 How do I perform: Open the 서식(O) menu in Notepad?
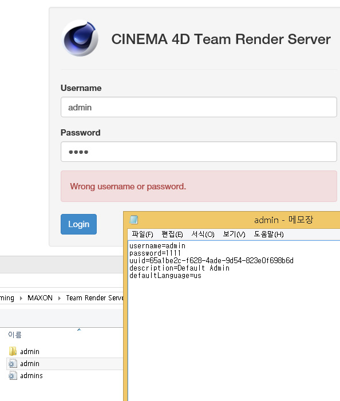click(203, 235)
